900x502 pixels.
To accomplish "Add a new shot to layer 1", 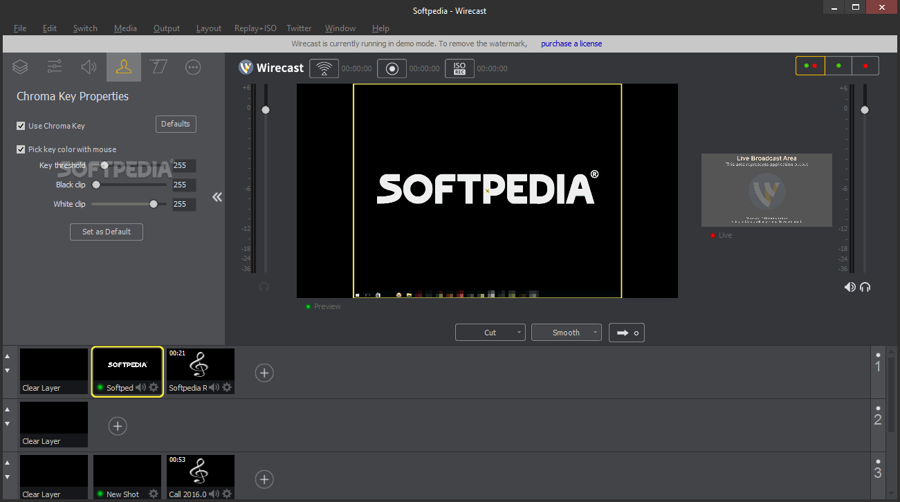I will (x=264, y=373).
